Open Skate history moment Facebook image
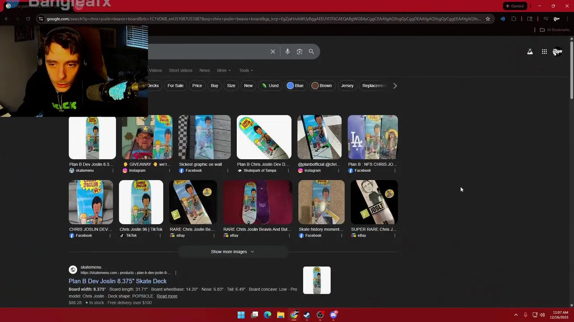 tap(322, 202)
